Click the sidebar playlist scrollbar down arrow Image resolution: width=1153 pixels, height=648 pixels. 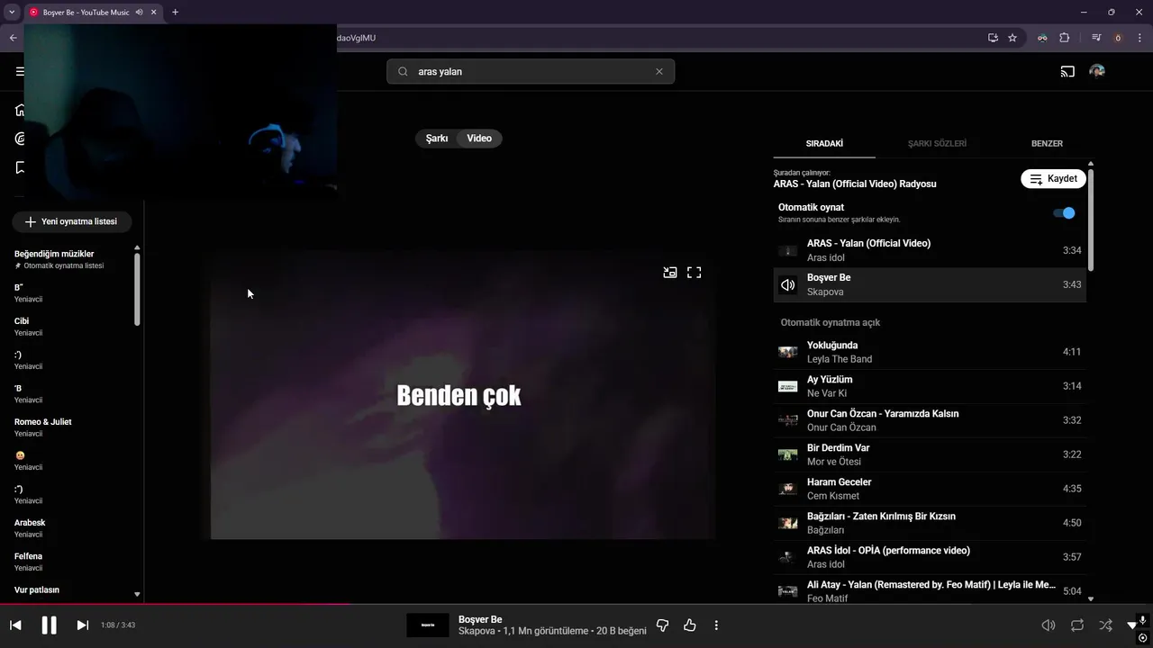point(137,594)
